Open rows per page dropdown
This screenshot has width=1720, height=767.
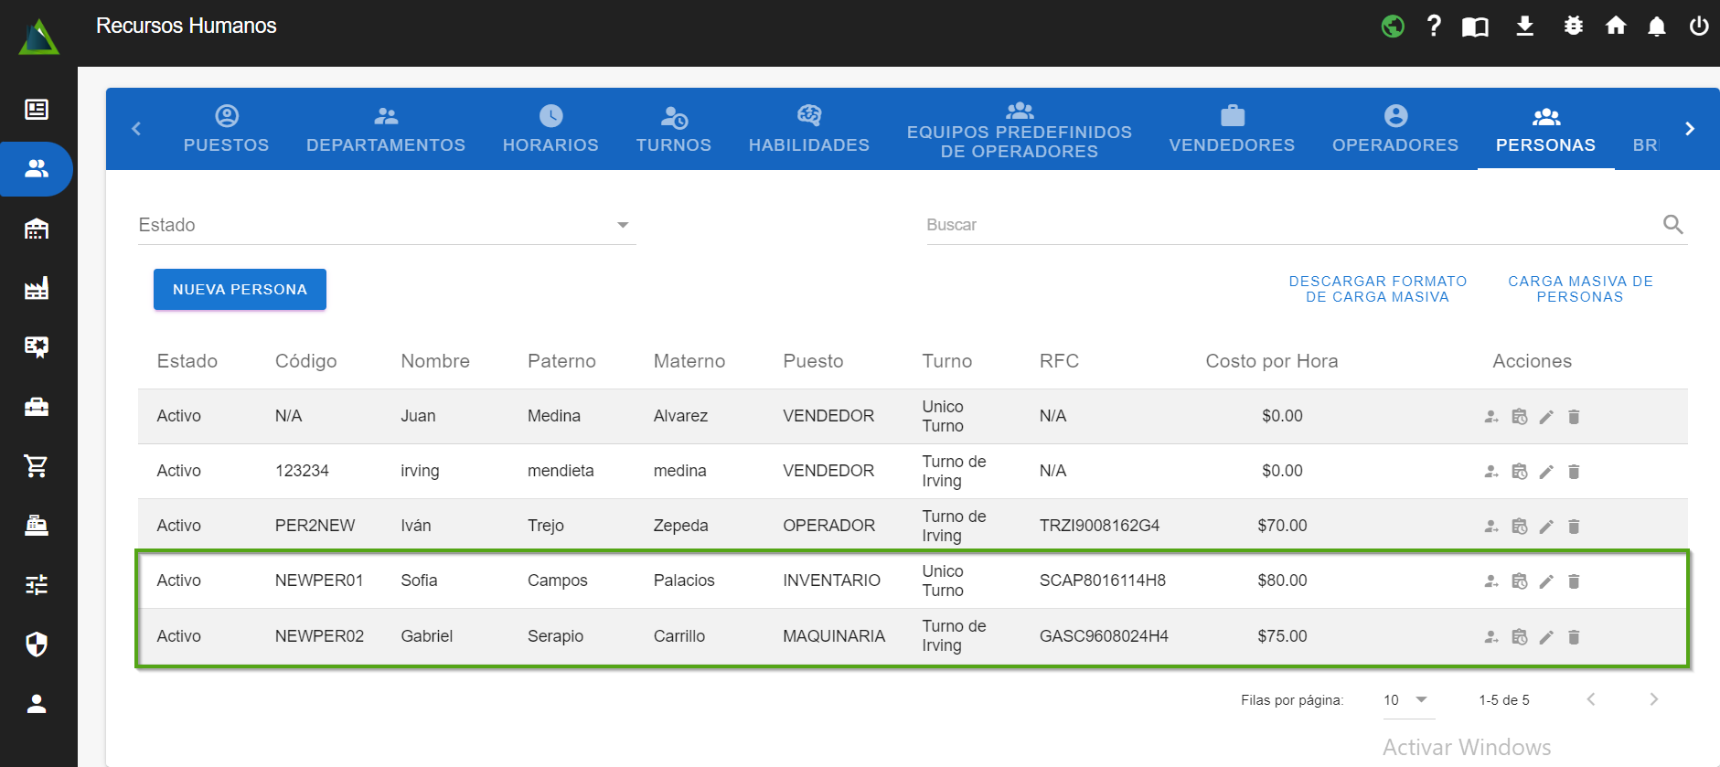[1405, 700]
